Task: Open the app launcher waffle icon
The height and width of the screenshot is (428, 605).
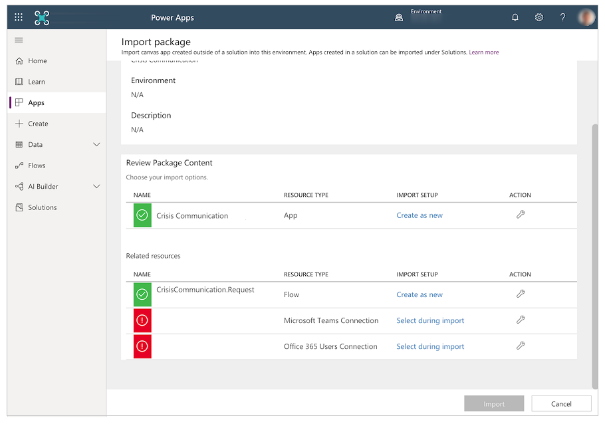Action: pyautogui.click(x=18, y=17)
